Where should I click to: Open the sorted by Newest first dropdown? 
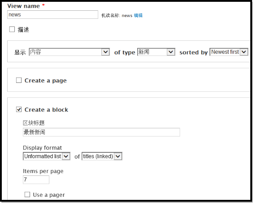[229, 52]
